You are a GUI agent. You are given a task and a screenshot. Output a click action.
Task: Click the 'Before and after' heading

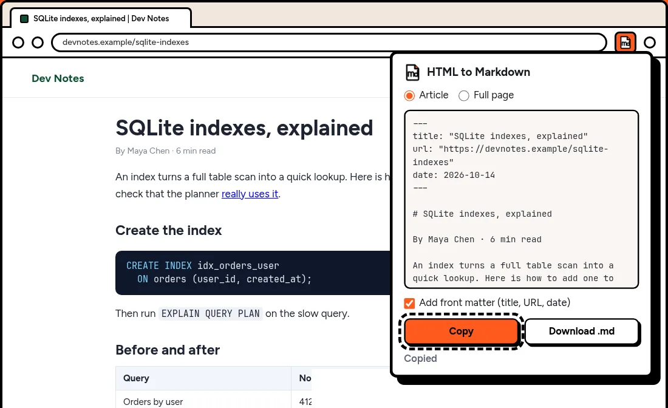[x=168, y=350]
